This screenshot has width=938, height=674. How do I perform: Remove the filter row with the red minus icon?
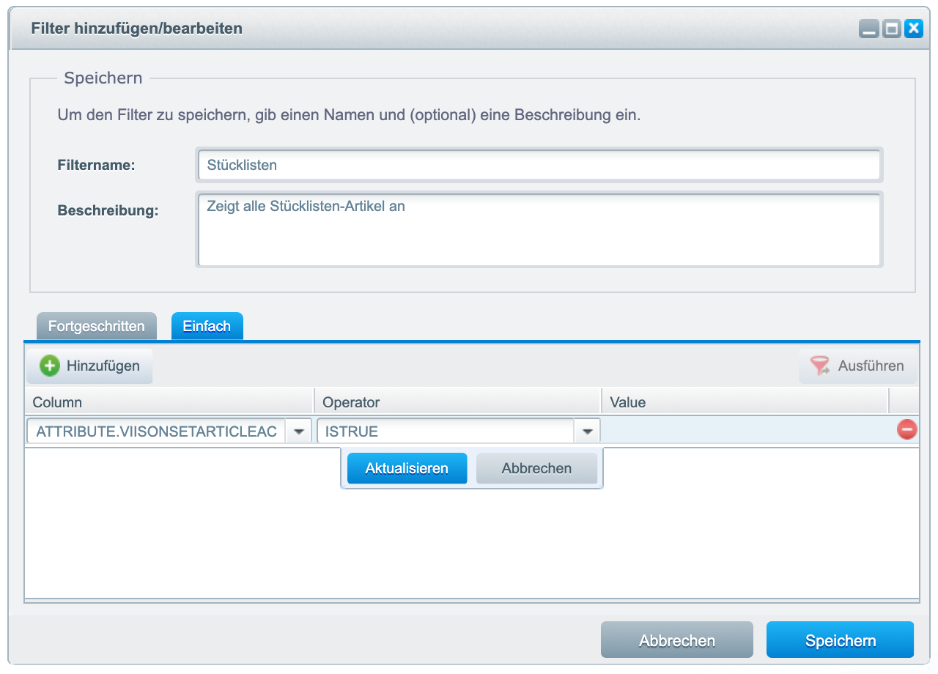tap(906, 430)
